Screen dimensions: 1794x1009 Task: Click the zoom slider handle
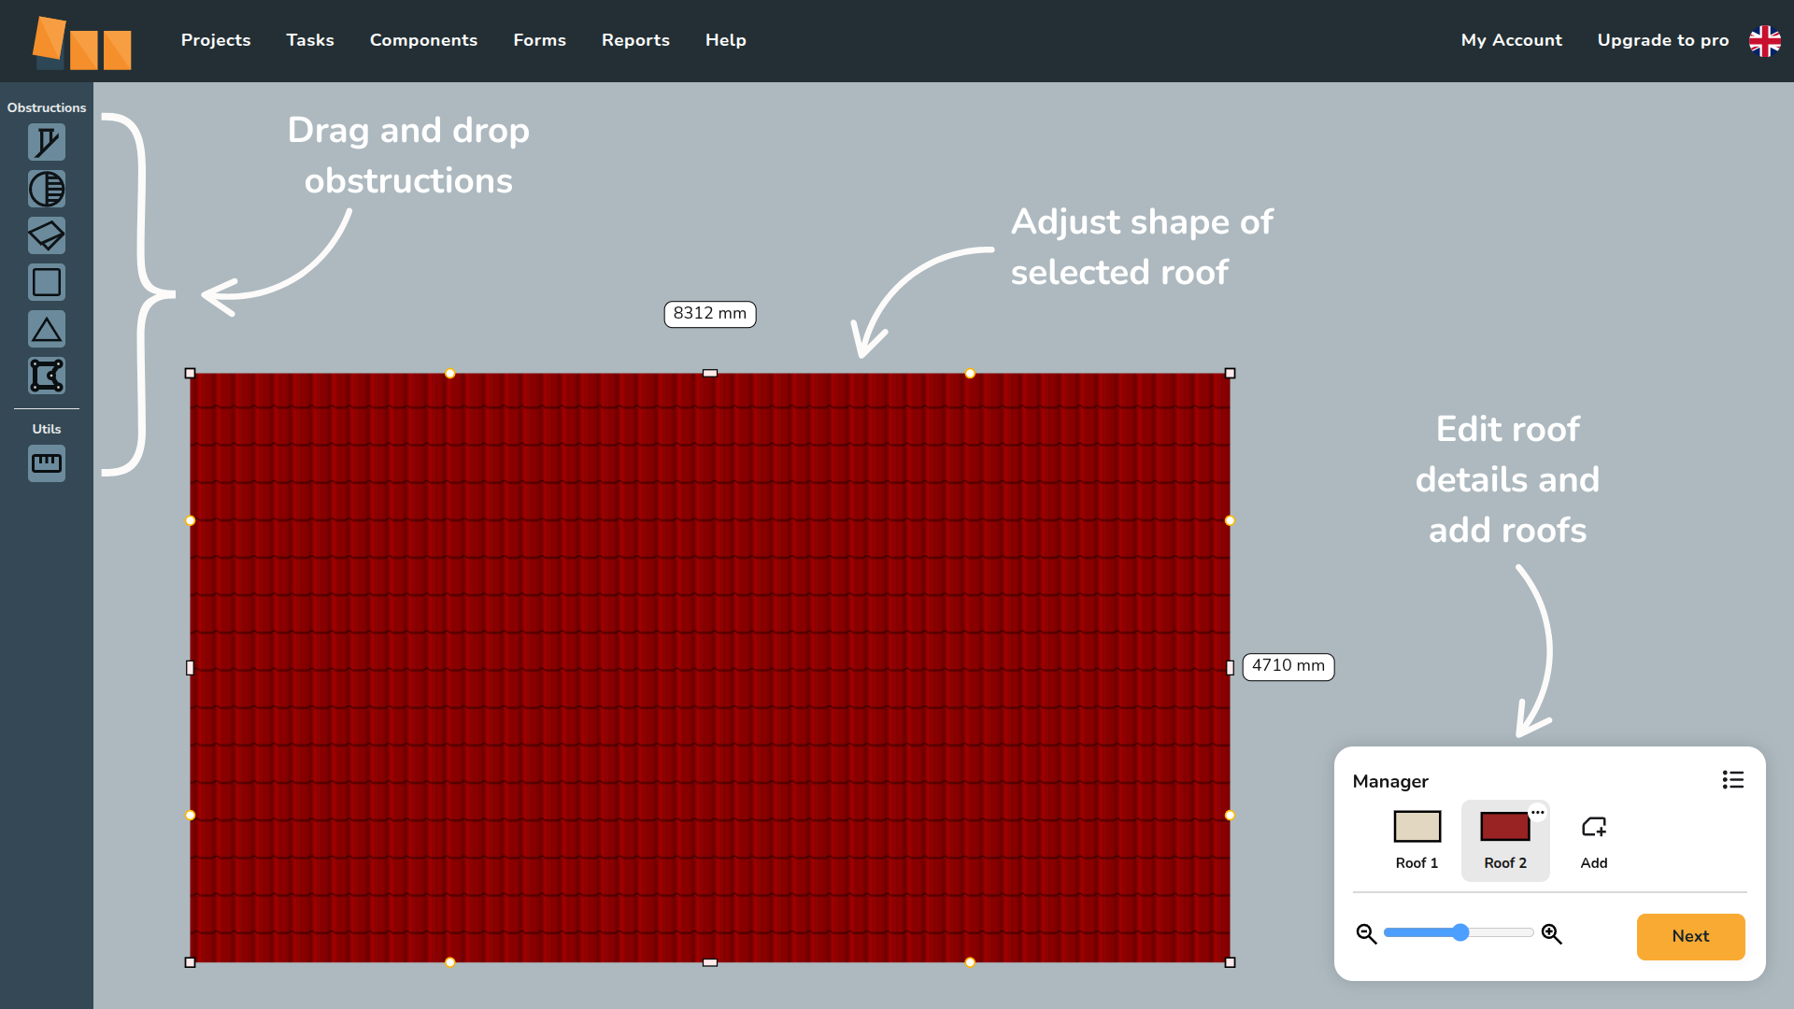[1460, 932]
